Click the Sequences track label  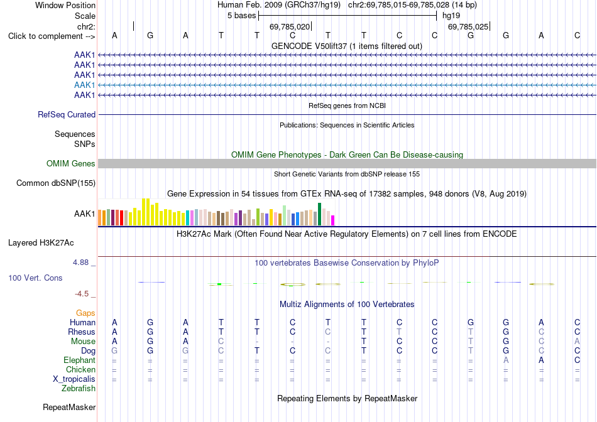tap(75, 134)
